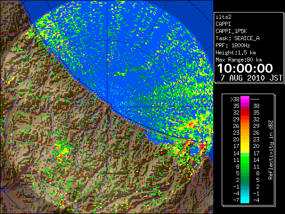Click the 'PRF: 1800Hz' value
Image resolution: width=285 pixels, height=214 pixels.
click(232, 45)
